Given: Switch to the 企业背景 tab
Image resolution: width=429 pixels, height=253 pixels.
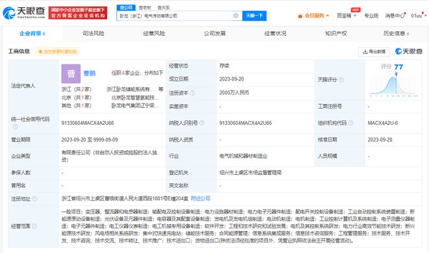Looking at the screenshot, I should pos(32,33).
